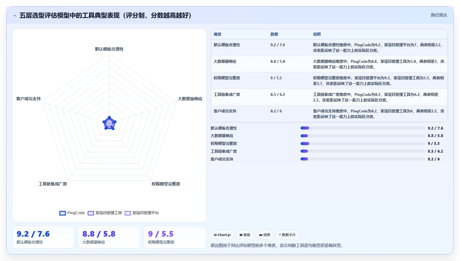Open the 9 / 5.5 data card
The width and height of the screenshot is (460, 261).
pyautogui.click(x=175, y=237)
